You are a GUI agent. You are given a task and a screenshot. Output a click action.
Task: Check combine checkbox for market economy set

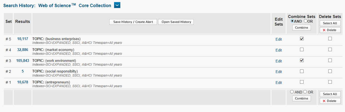302,50
